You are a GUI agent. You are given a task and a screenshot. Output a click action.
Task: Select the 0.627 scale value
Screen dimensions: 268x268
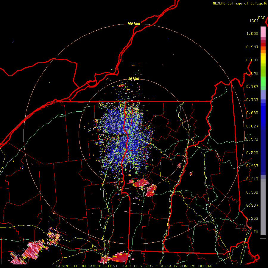click(252, 126)
